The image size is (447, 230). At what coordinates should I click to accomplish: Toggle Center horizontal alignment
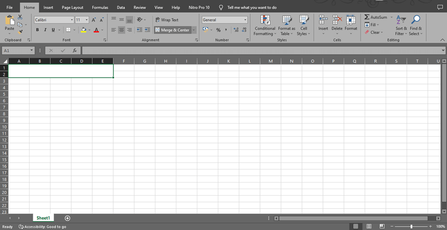[x=121, y=29]
